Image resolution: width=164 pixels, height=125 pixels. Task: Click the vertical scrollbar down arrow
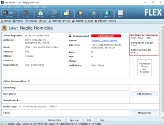163,118
